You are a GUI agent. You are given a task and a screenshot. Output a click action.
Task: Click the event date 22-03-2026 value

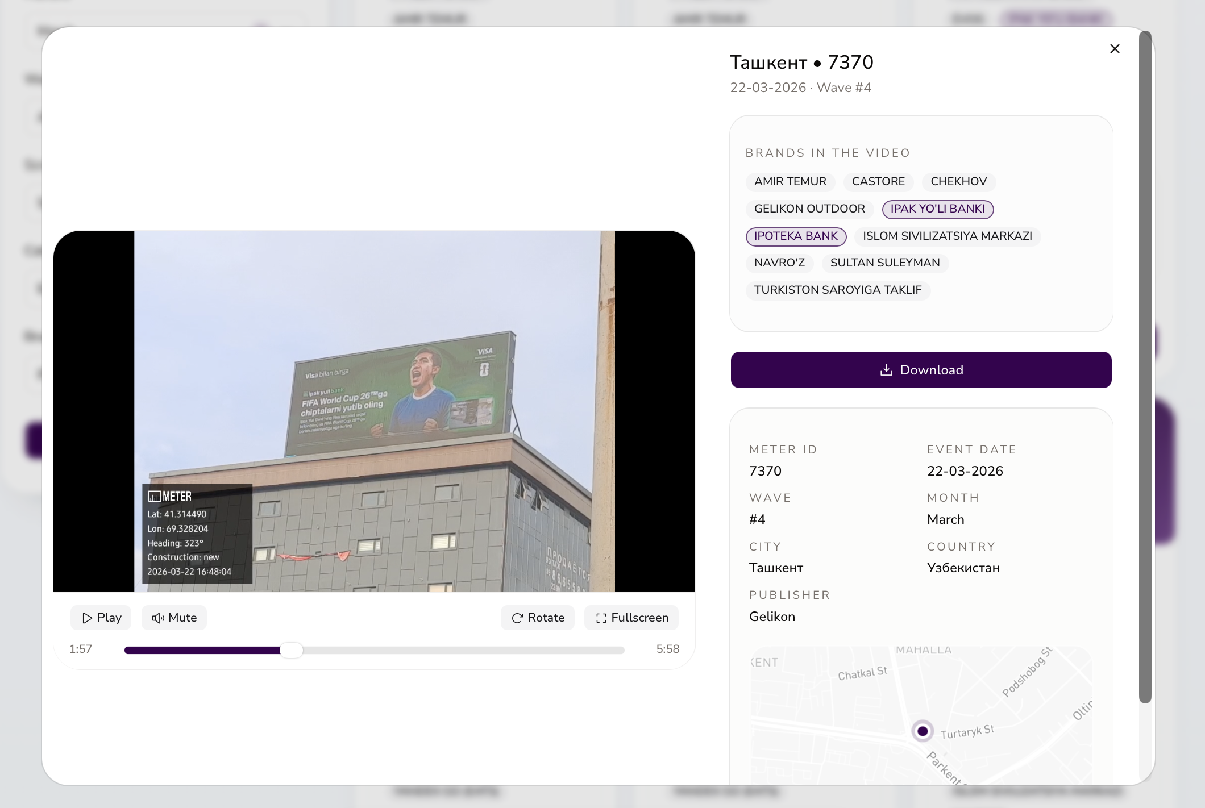click(x=965, y=471)
